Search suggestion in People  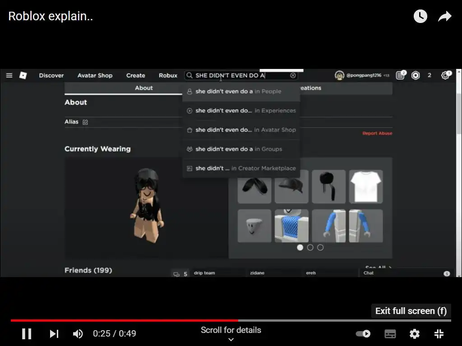pyautogui.click(x=241, y=91)
